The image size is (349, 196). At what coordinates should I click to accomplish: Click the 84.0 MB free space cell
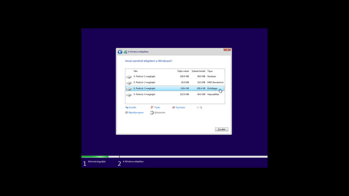[x=201, y=95]
